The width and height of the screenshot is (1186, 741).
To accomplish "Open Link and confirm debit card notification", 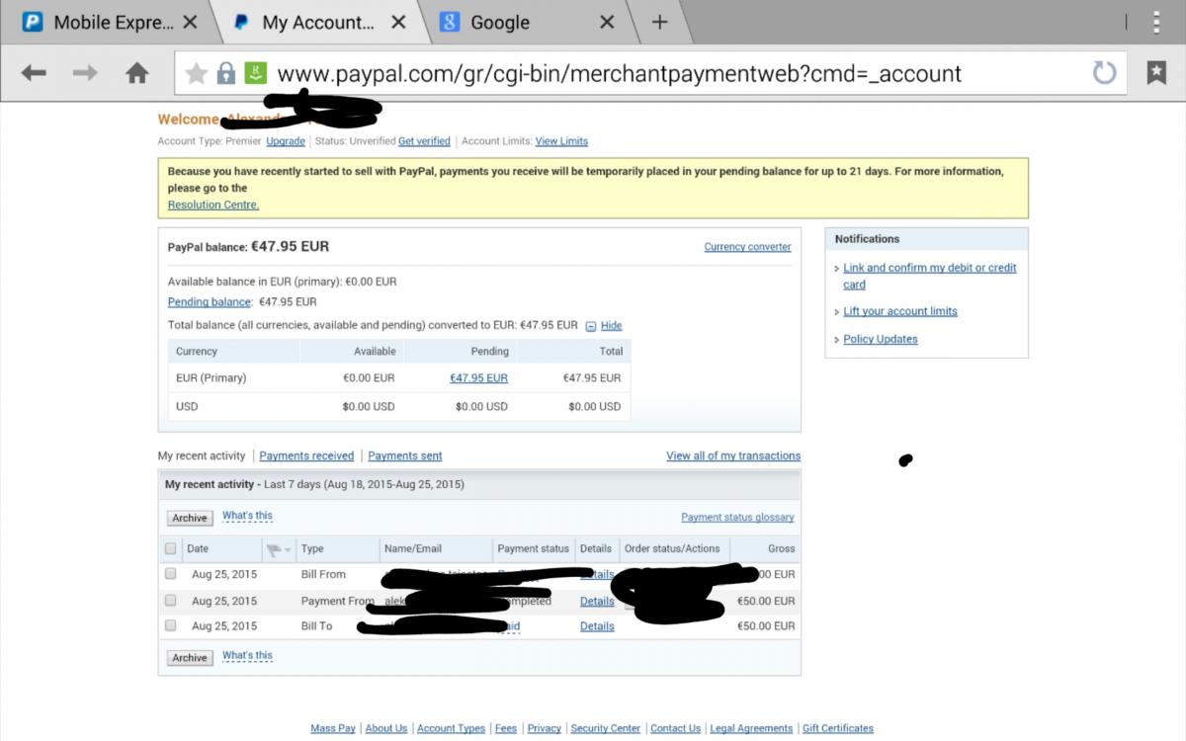I will coord(929,276).
